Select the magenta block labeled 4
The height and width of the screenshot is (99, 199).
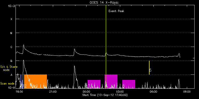pos(111,81)
